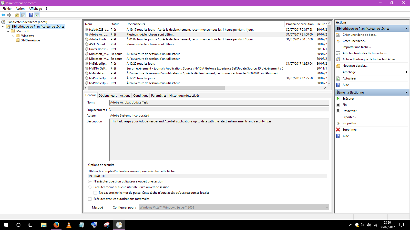Switch to the Historique (désactivé) tab
Image resolution: width=410 pixels, height=230 pixels.
pyautogui.click(x=184, y=96)
